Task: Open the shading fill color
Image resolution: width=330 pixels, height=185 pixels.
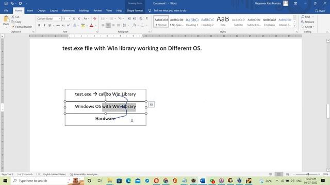Action: [x=134, y=25]
